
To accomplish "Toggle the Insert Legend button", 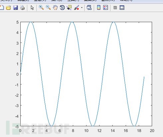I will (x=105, y=8).
